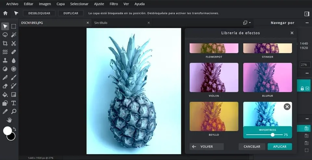Toggle the layer lock icon

[302, 88]
